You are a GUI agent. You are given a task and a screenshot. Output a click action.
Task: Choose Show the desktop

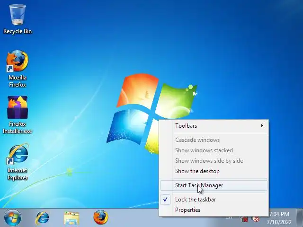pos(214,171)
